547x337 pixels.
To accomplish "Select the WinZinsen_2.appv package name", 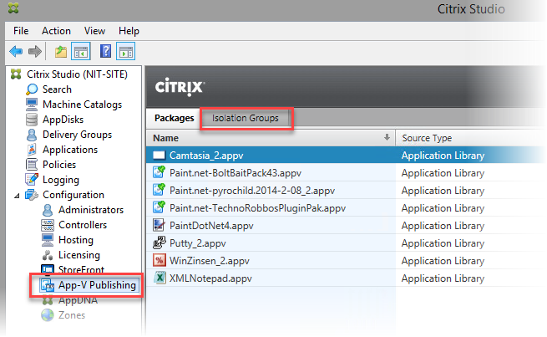I will [x=210, y=261].
